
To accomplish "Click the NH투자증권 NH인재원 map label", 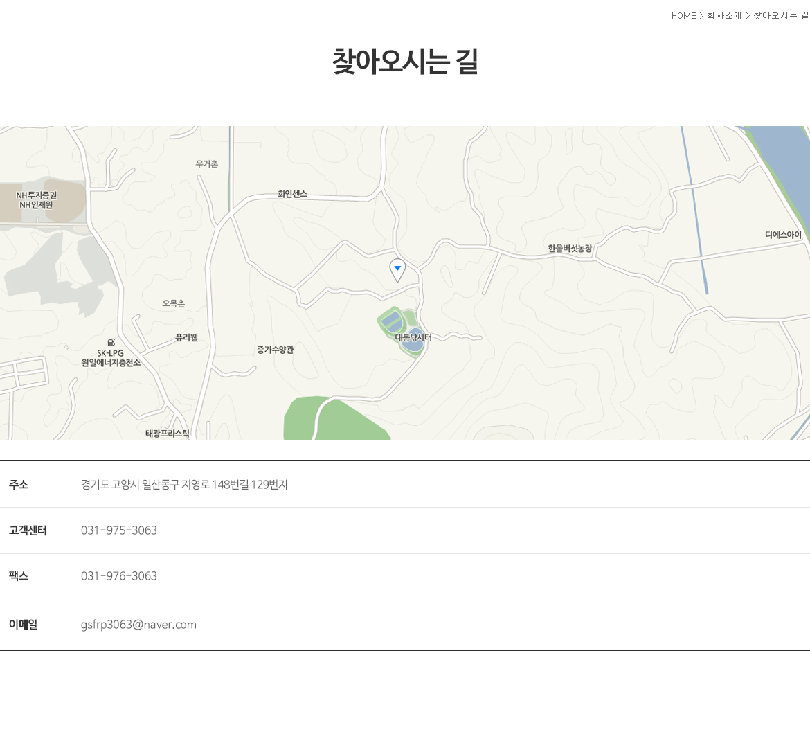I will [x=36, y=200].
